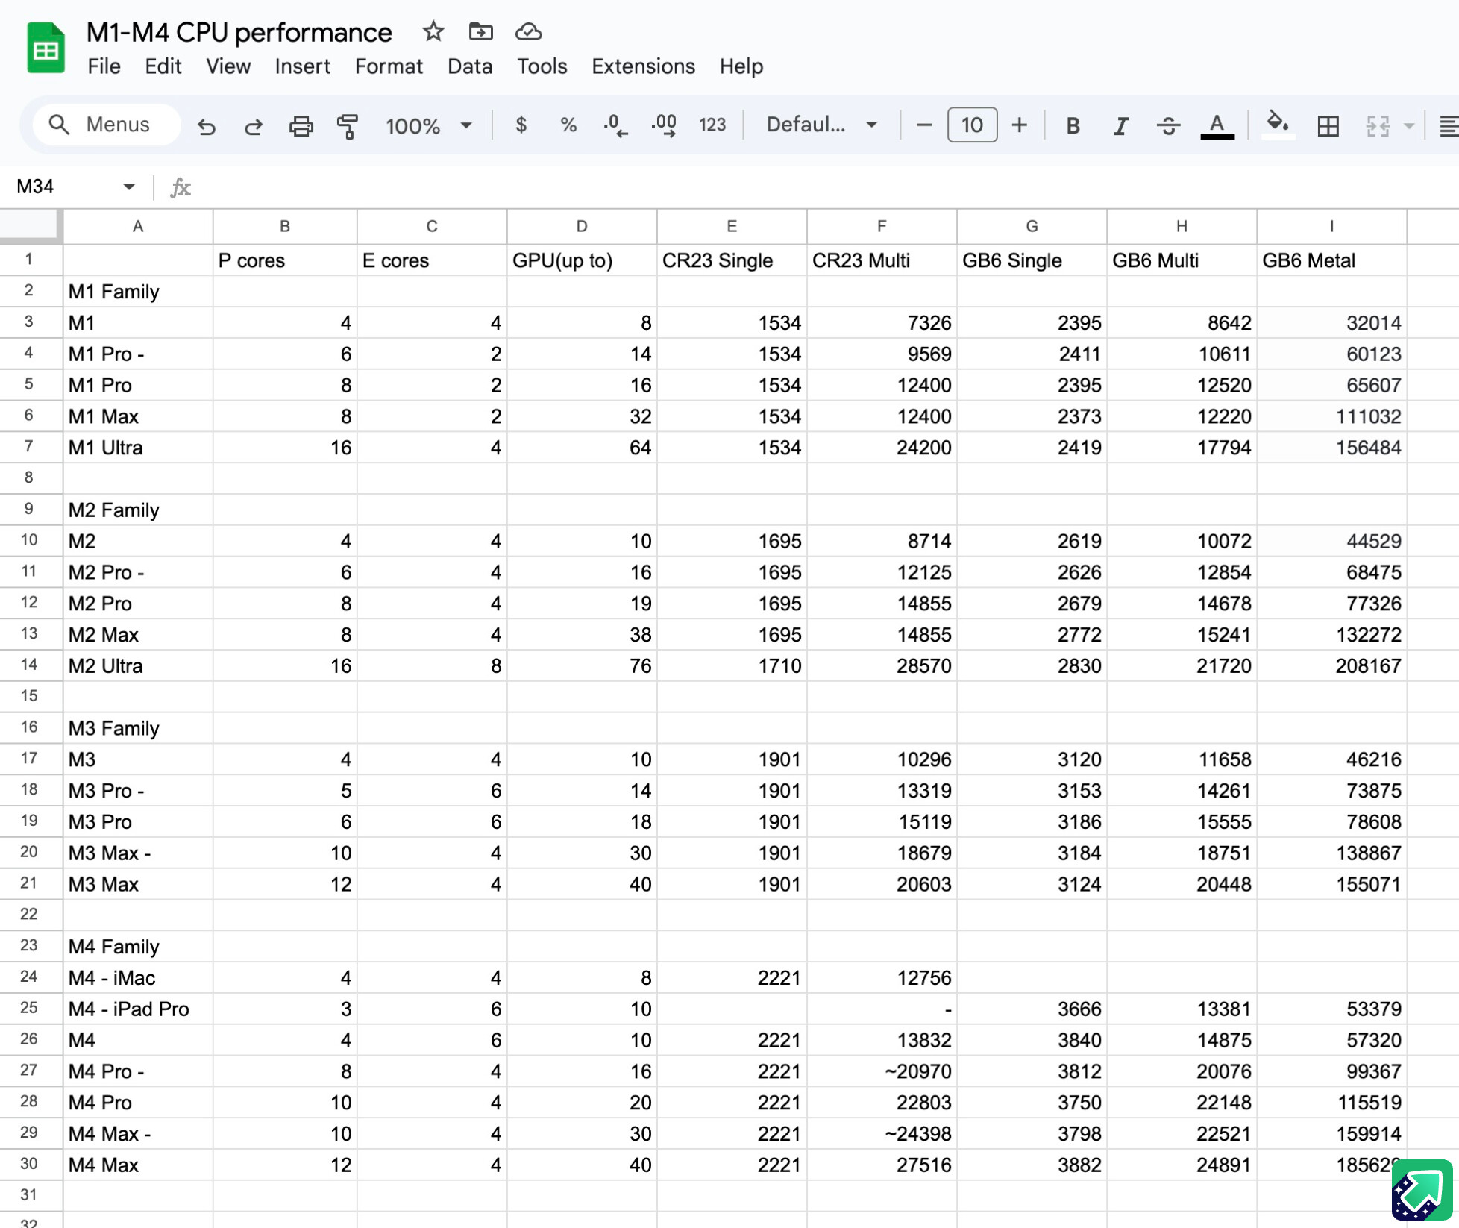
Task: Click the GB6 Metal header cell
Action: [x=1331, y=260]
